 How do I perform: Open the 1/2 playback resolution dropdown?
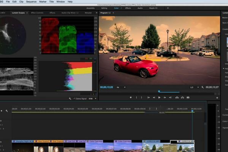point(194,87)
